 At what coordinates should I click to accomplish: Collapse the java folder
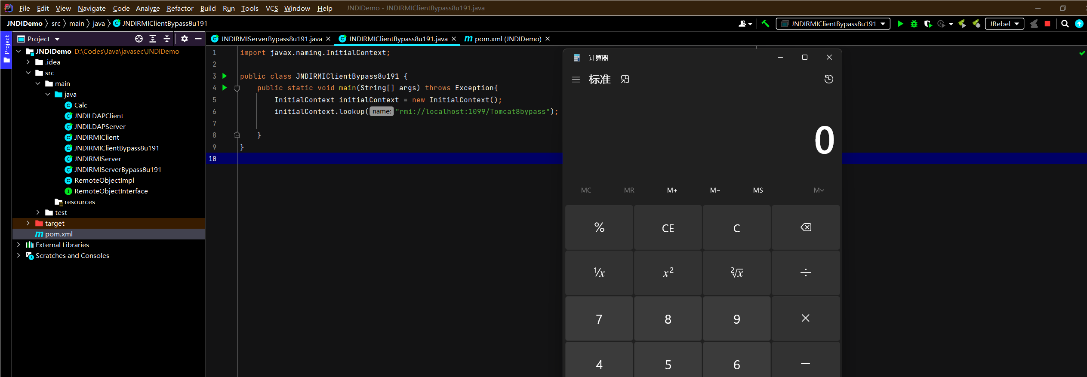pyautogui.click(x=47, y=94)
